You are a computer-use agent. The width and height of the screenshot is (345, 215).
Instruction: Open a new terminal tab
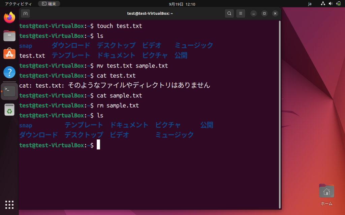(x=26, y=13)
